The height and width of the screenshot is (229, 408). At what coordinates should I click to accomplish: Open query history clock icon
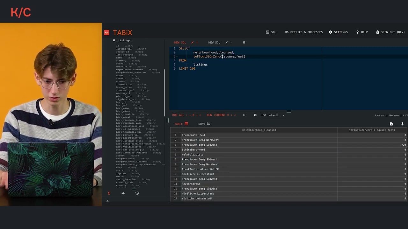[x=137, y=193]
